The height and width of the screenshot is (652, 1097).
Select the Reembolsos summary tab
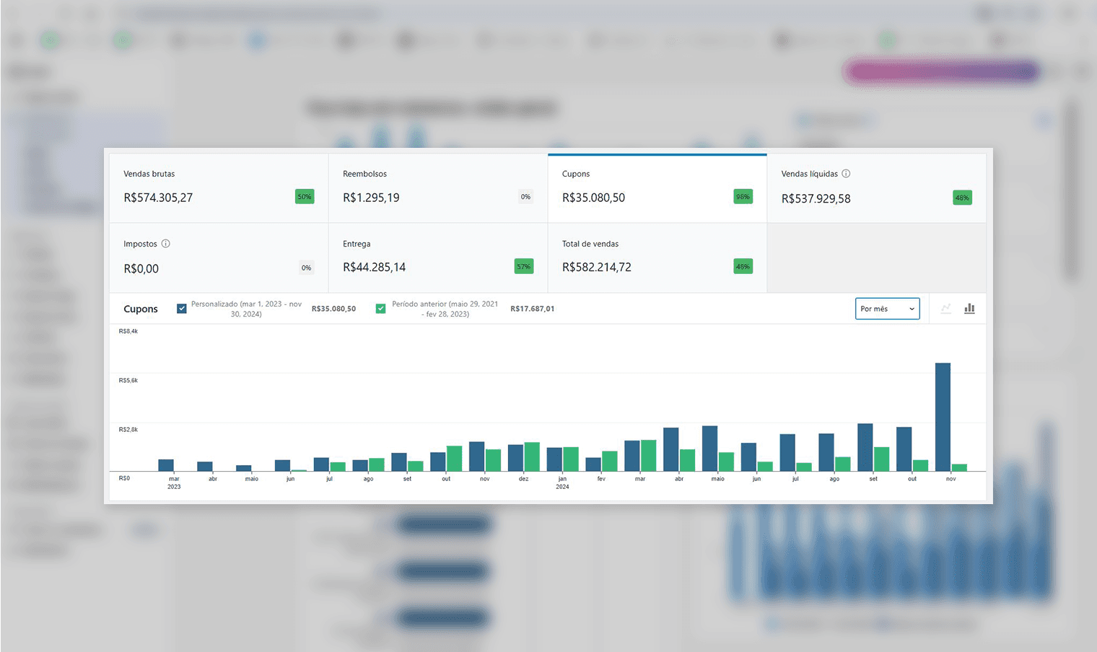coord(438,188)
